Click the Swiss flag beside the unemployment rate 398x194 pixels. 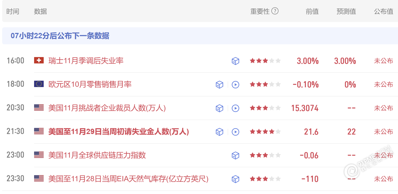pyautogui.click(x=39, y=61)
